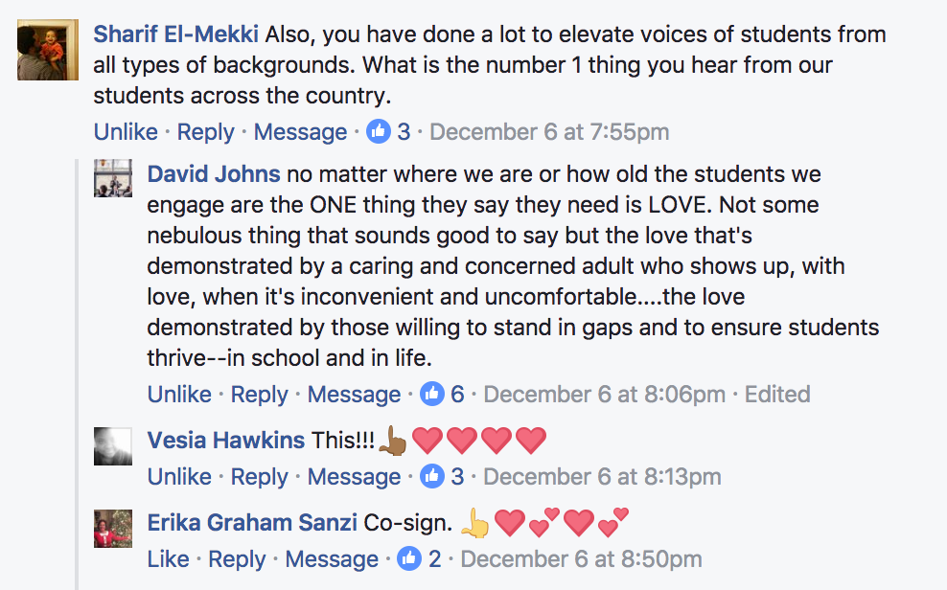Open the David Johns name link
Image resolution: width=947 pixels, height=590 pixels.
214,174
